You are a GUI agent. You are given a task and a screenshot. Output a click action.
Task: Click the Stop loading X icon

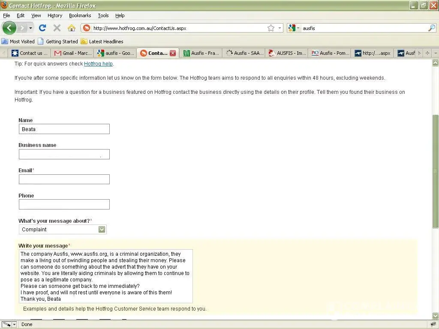click(57, 28)
